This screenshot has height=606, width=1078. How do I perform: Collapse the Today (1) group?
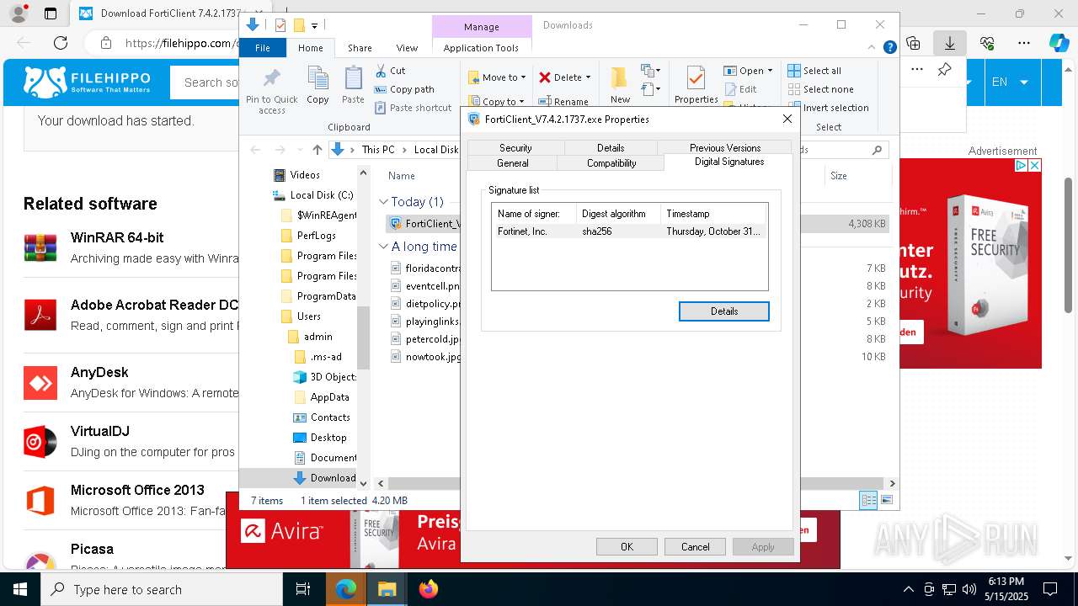click(384, 202)
